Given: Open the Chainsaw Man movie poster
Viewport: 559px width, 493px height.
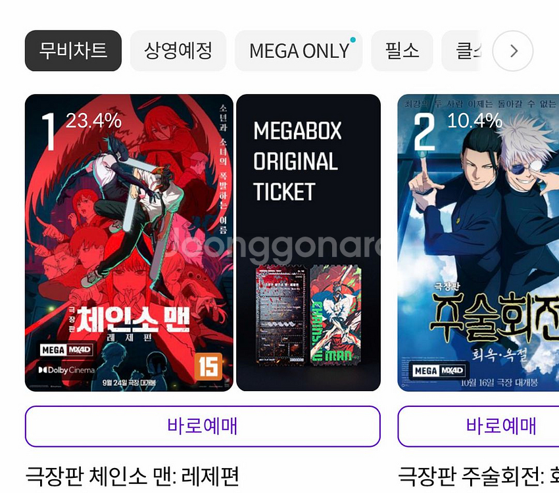Looking at the screenshot, I should click(x=129, y=243).
